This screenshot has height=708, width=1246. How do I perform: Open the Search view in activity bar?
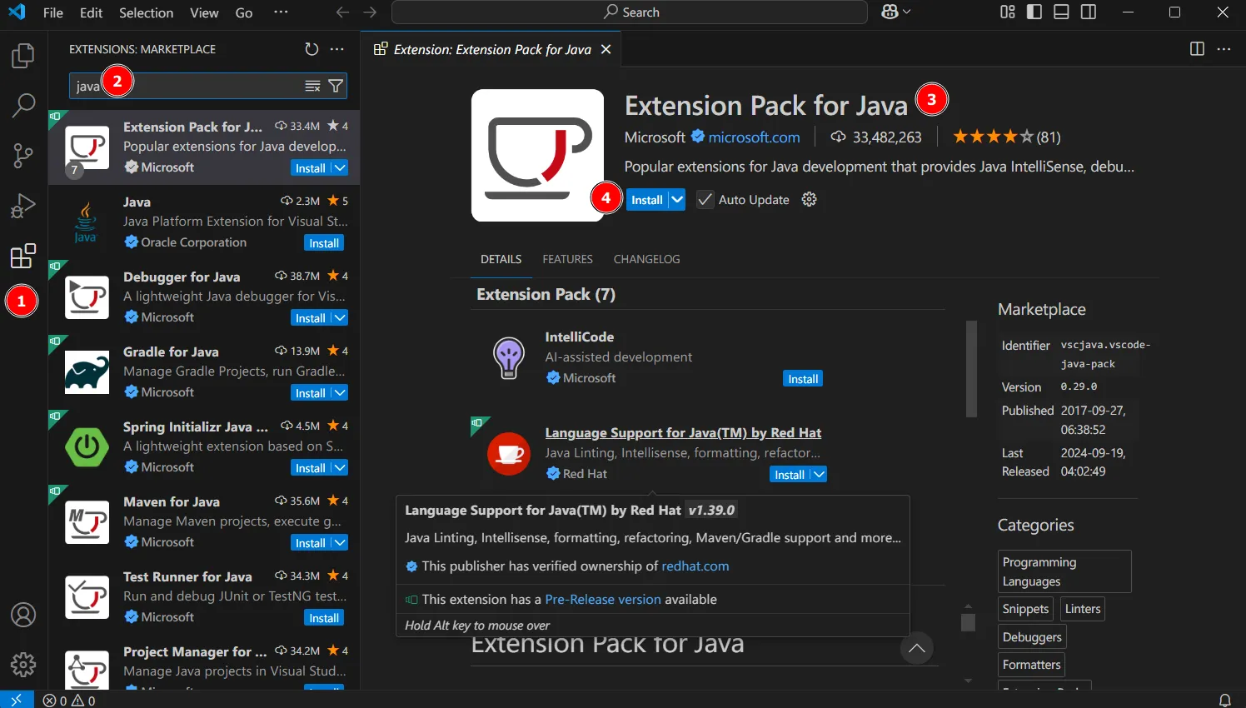(22, 106)
